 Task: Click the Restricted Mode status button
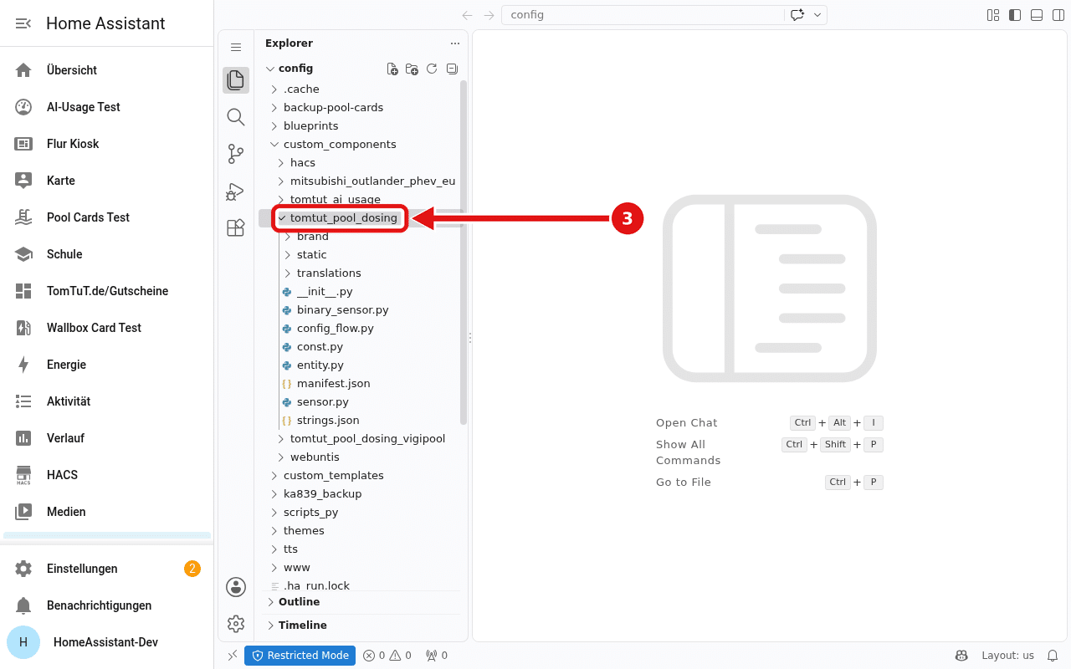coord(300,656)
